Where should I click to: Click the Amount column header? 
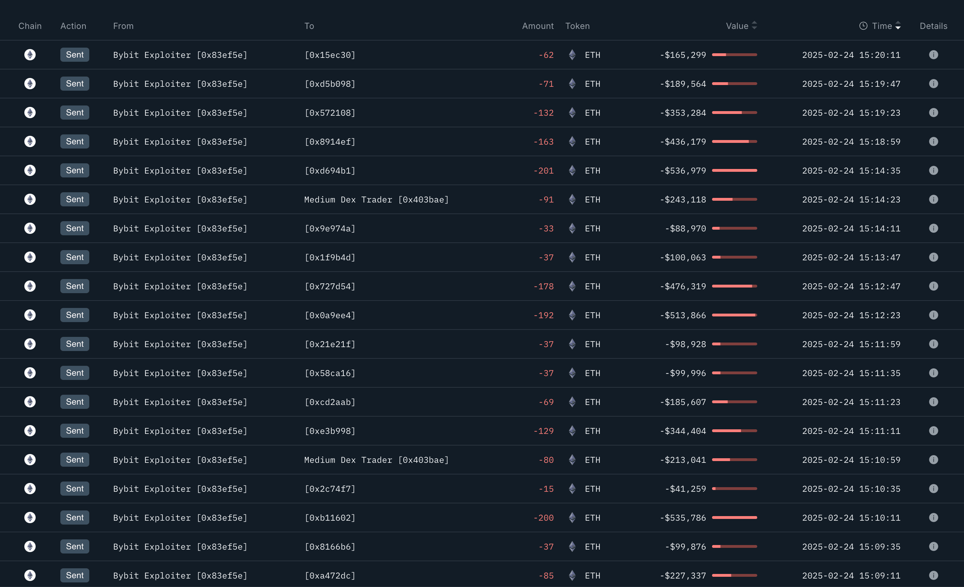(x=537, y=26)
